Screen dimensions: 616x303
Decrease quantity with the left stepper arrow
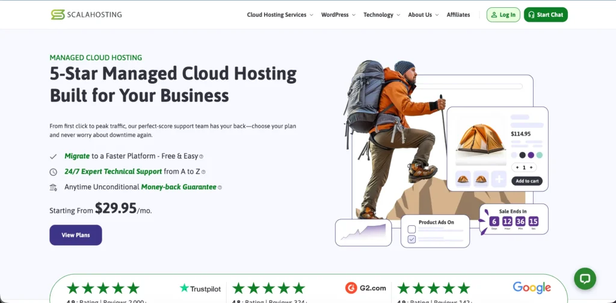(517, 167)
